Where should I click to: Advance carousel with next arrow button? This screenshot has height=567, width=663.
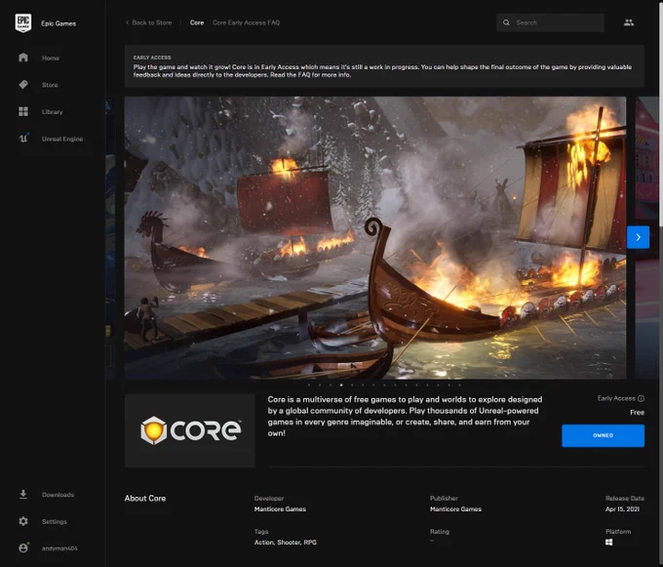coord(638,237)
